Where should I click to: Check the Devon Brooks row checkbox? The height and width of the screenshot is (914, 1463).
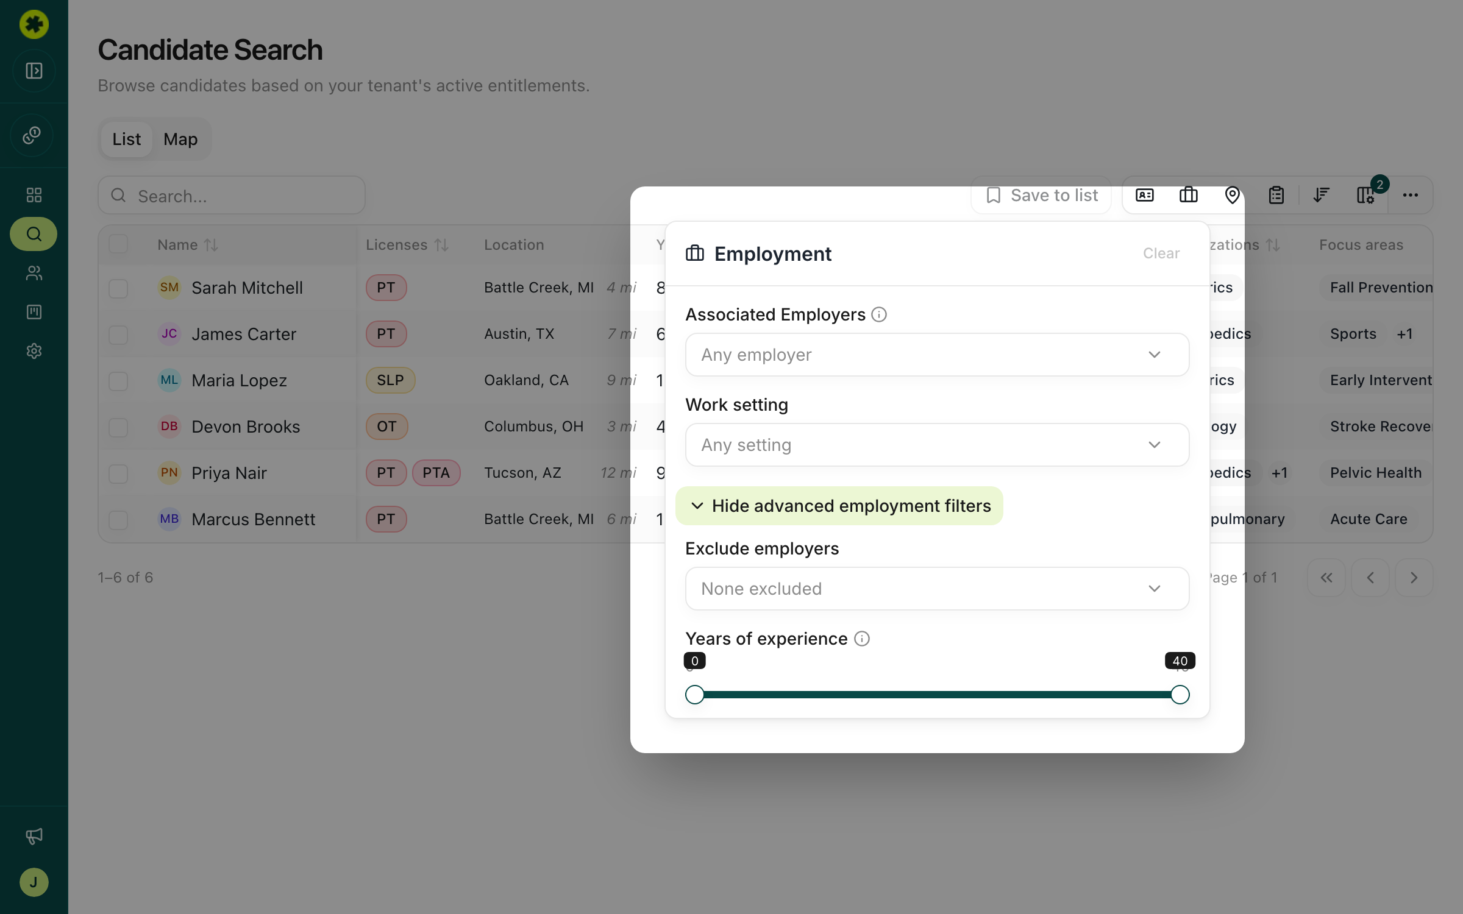118,427
